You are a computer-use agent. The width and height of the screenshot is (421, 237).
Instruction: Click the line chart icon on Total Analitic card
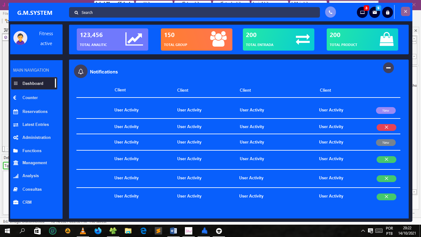(134, 39)
